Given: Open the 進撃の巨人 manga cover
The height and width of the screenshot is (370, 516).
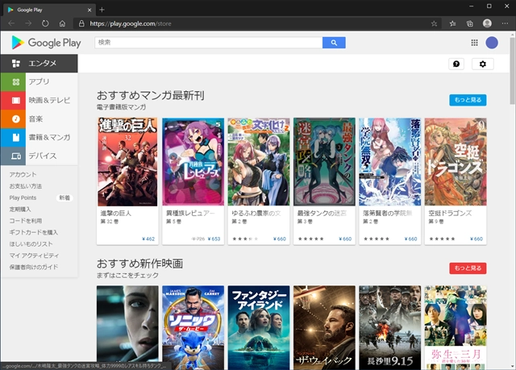Looking at the screenshot, I should click(127, 162).
